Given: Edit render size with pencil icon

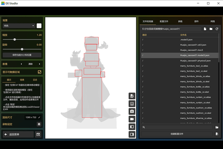Looking at the screenshot, I should (x=39, y=117).
